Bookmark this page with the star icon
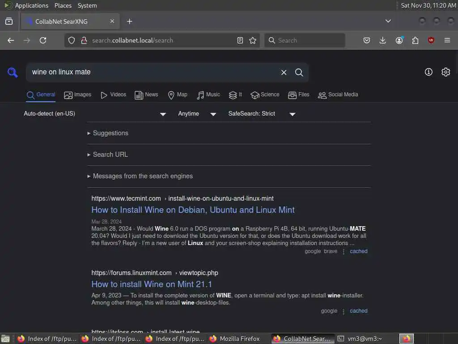 pos(253,40)
